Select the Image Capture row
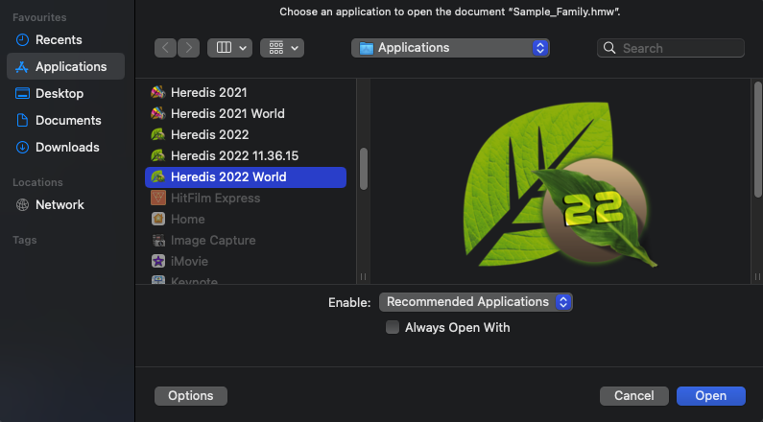 coord(246,240)
